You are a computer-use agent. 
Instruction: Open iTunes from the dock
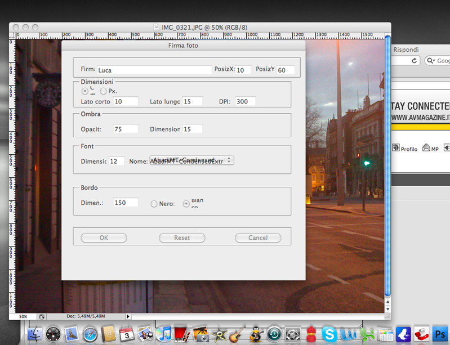click(x=163, y=334)
